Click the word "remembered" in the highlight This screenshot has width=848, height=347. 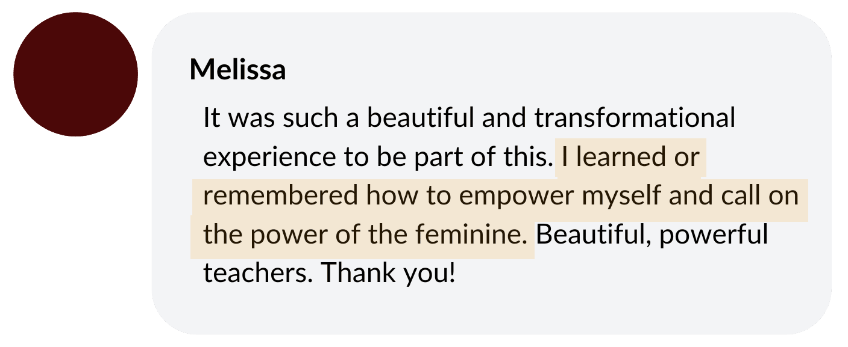pyautogui.click(x=281, y=196)
